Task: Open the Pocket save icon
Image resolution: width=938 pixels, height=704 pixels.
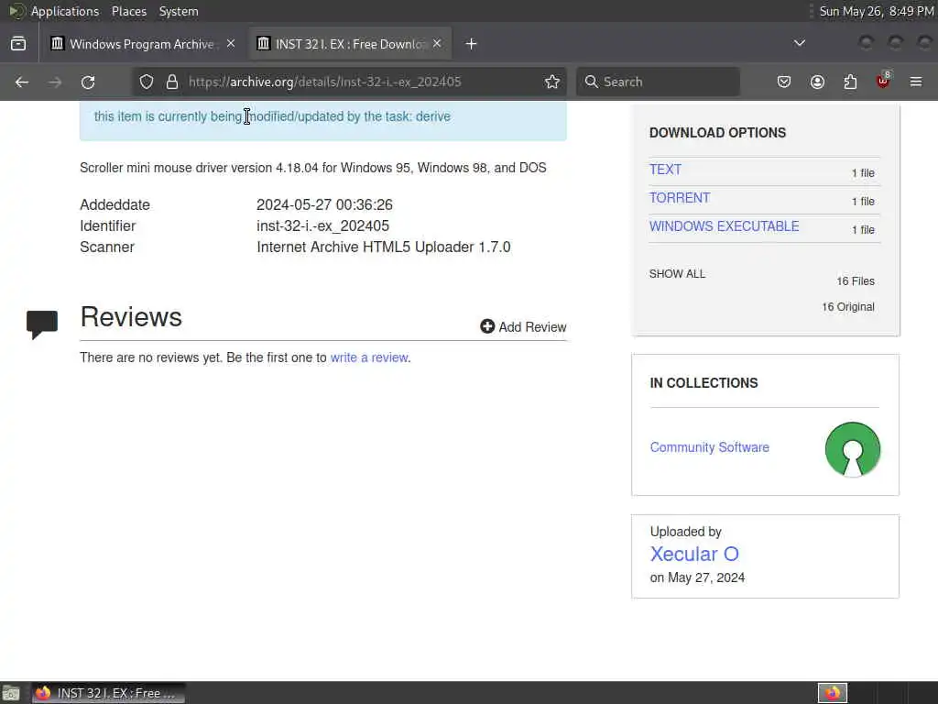Action: [x=784, y=82]
